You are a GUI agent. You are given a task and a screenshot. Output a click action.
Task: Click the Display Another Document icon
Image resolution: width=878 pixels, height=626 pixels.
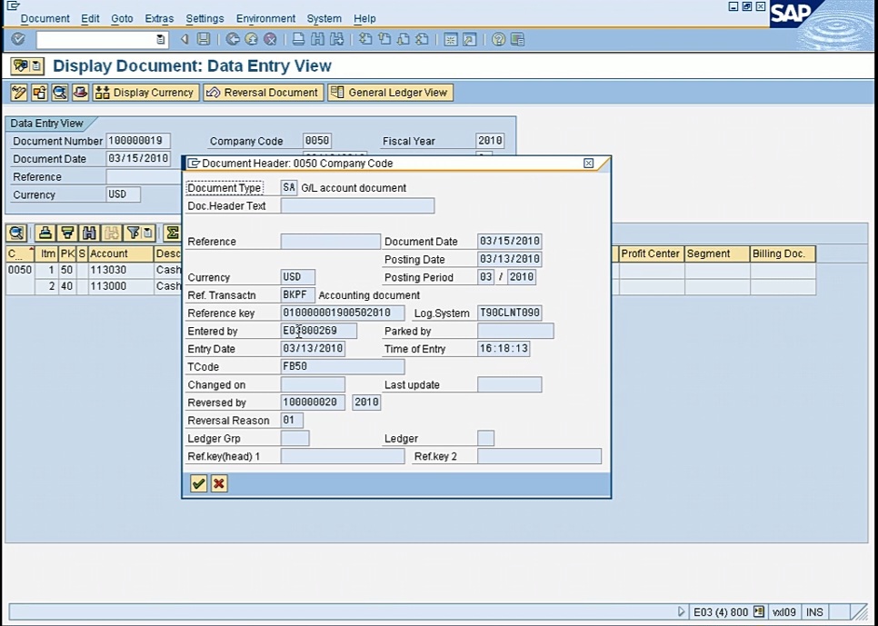tap(39, 93)
